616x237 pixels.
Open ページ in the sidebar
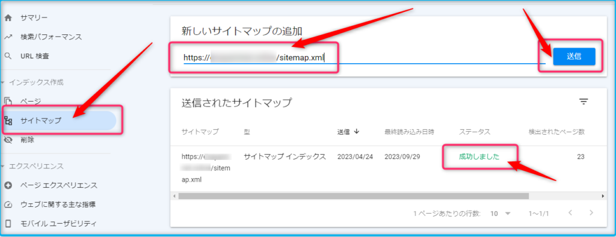tap(31, 102)
